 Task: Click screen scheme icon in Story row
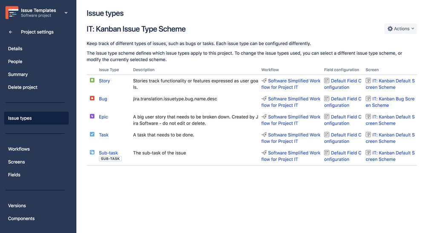tap(368, 81)
